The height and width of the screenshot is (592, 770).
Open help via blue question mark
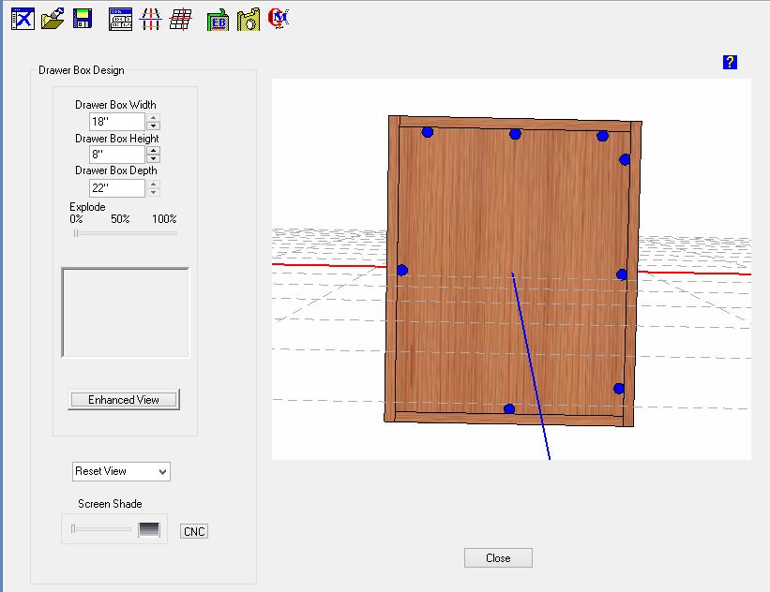[730, 63]
